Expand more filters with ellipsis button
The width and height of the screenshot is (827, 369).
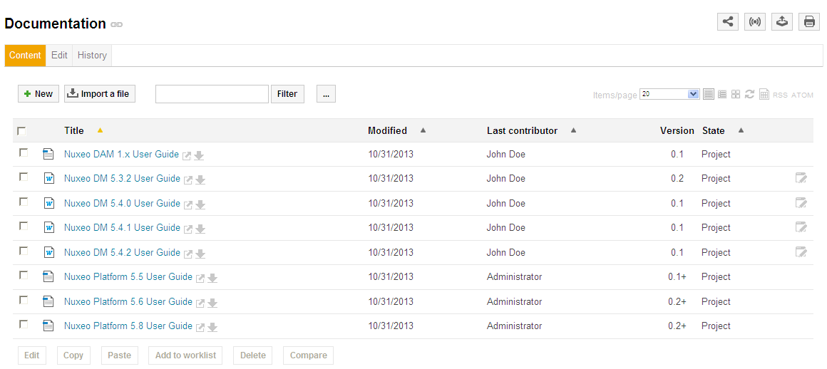click(326, 94)
